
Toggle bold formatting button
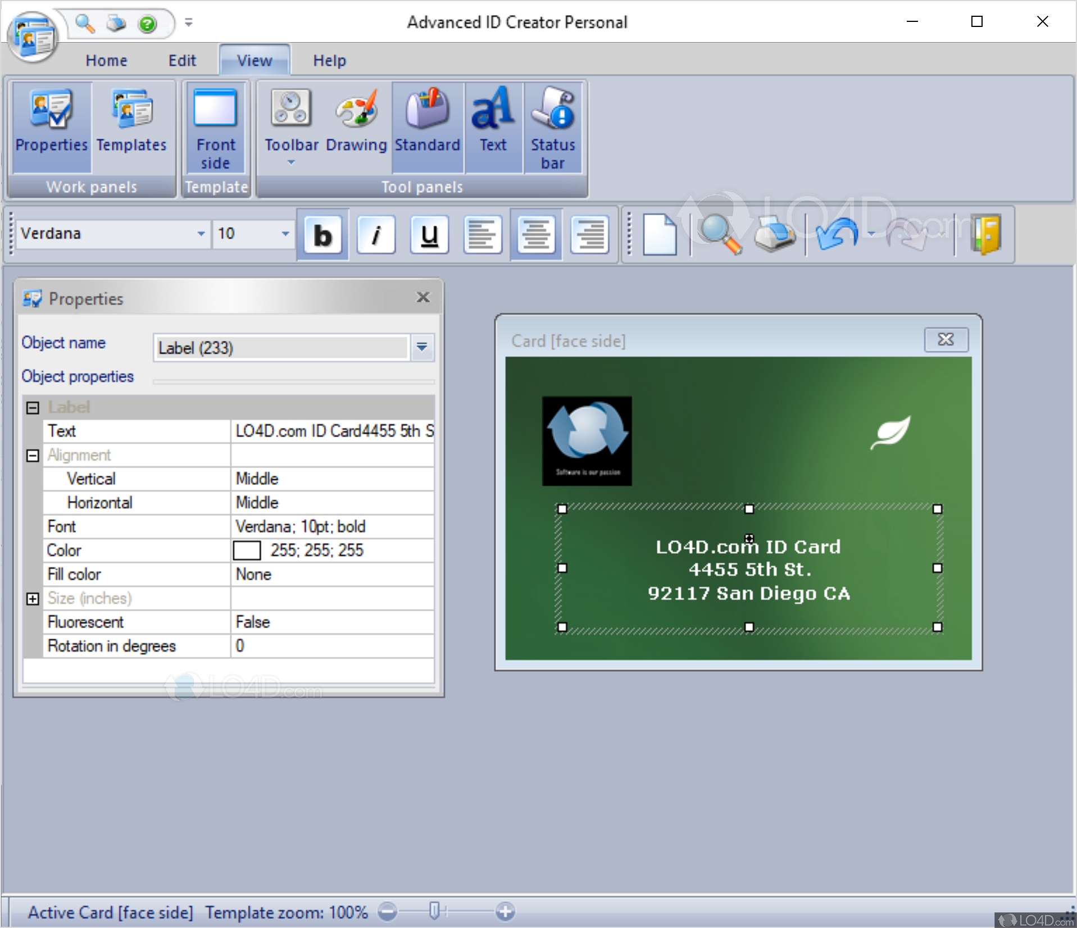click(x=322, y=235)
